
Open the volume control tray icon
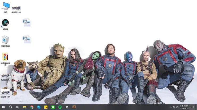(178, 107)
